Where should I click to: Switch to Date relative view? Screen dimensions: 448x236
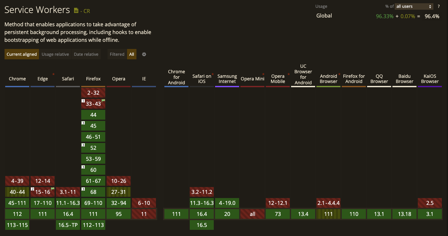86,54
